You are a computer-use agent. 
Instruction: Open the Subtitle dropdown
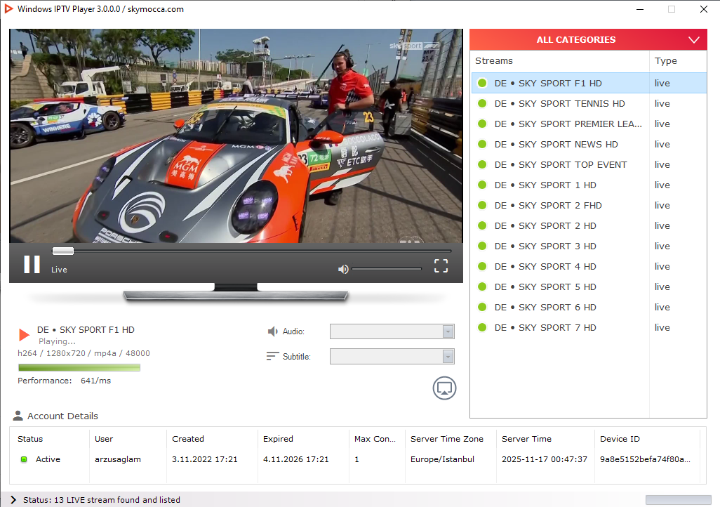click(448, 357)
